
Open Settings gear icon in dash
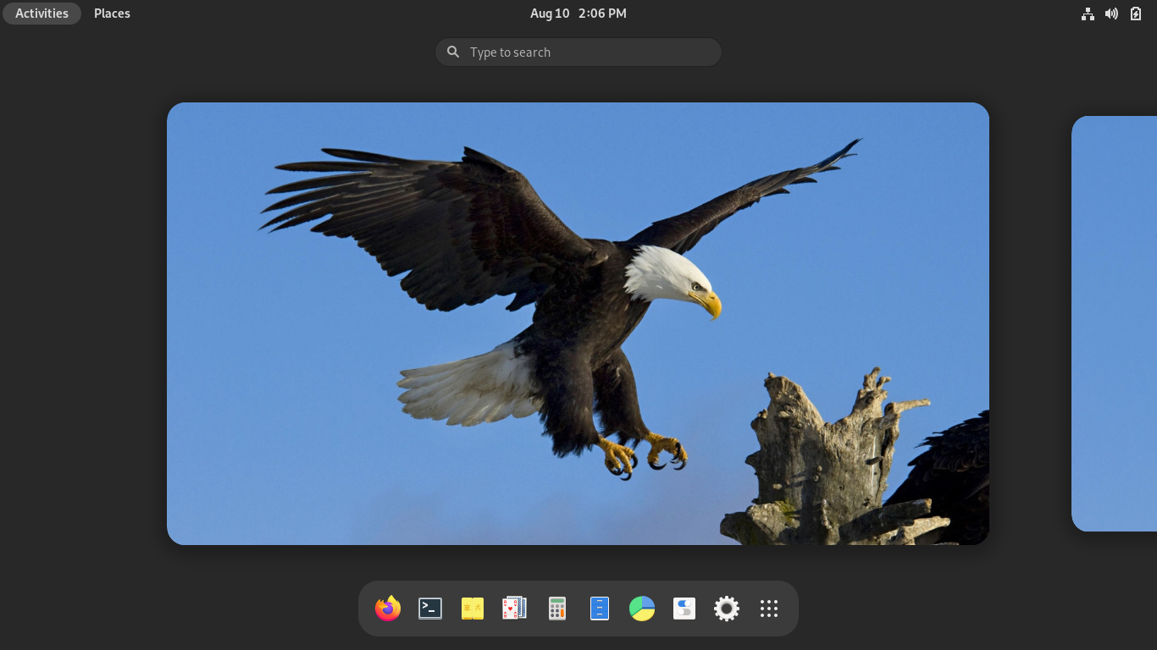[x=727, y=608]
